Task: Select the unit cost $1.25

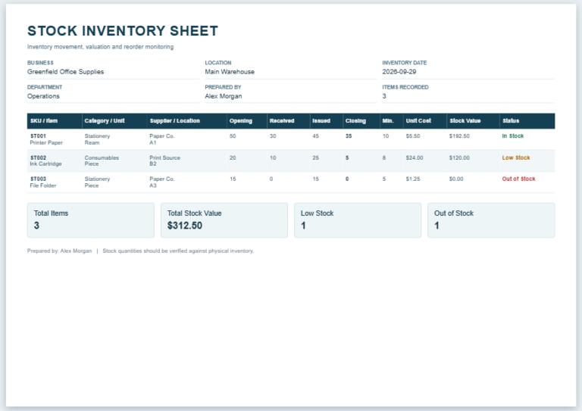Action: click(413, 179)
